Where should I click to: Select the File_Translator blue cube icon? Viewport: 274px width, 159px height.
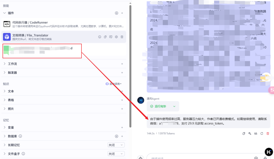(x=7, y=37)
